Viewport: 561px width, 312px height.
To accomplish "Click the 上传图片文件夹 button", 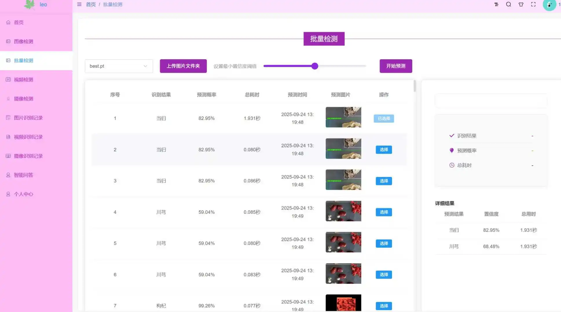I will 183,66.
